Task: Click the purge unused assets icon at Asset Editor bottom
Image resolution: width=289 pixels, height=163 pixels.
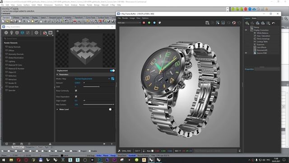Action: pos(50,144)
